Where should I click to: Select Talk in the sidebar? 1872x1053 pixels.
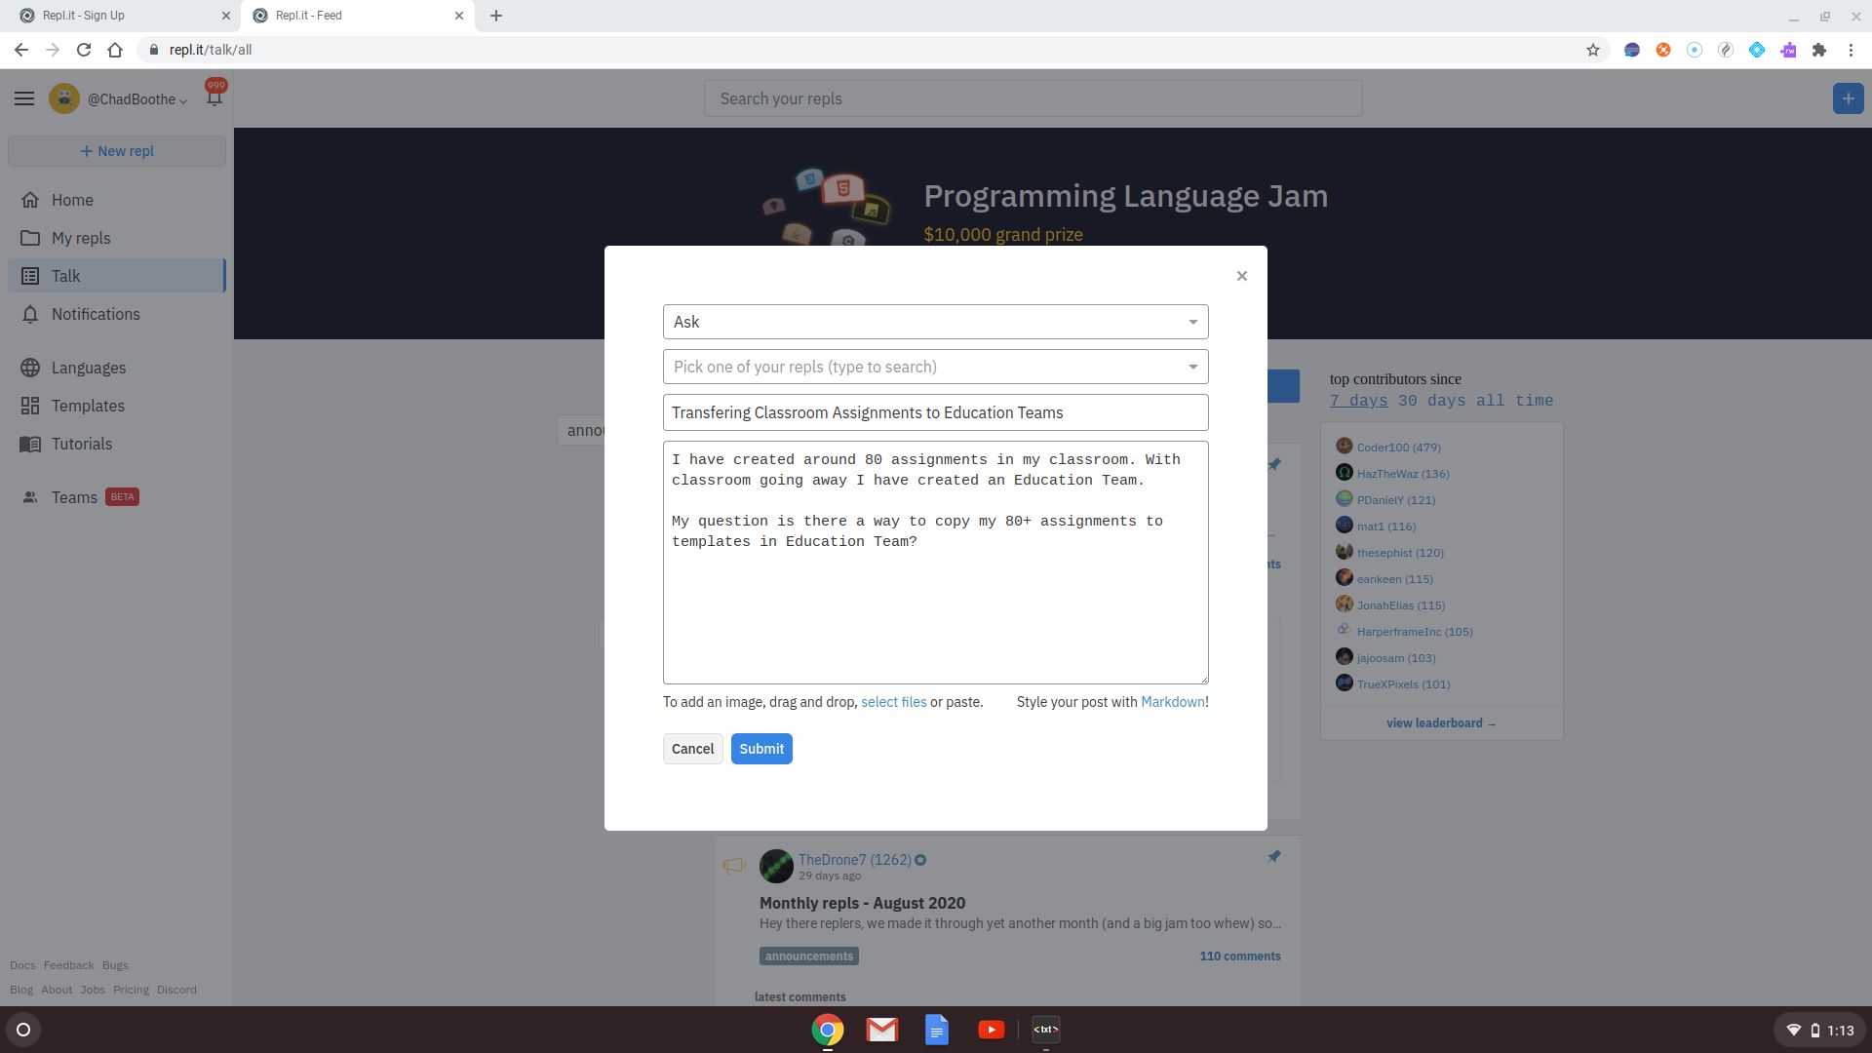coord(117,276)
